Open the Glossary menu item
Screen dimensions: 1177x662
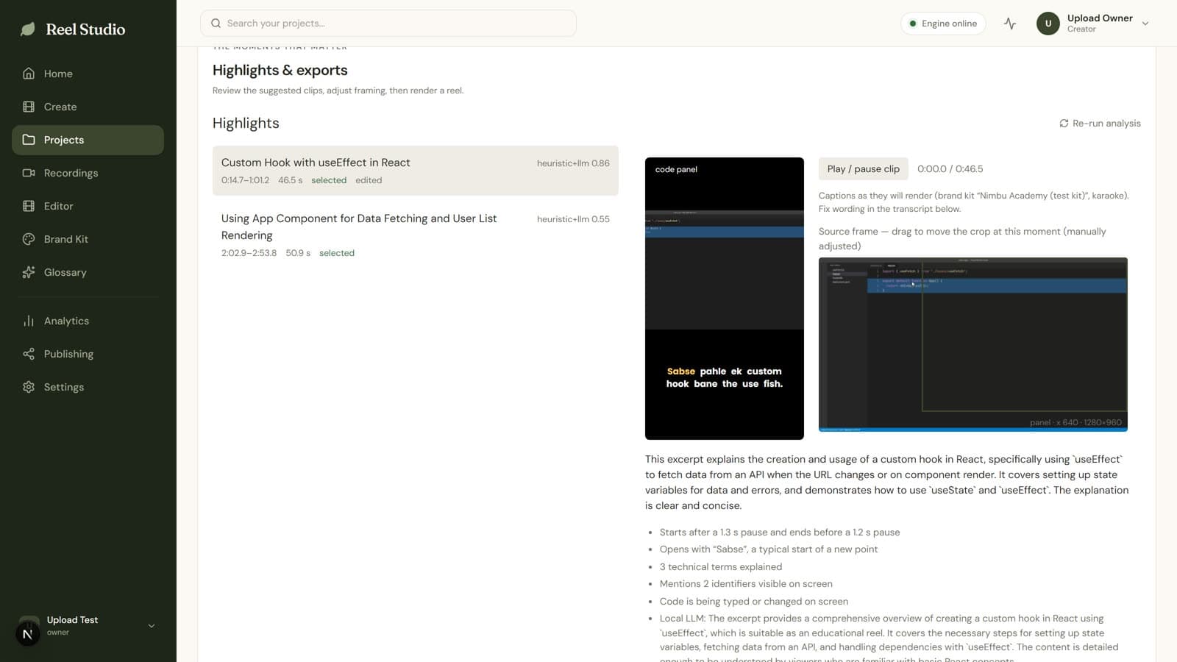[88, 272]
